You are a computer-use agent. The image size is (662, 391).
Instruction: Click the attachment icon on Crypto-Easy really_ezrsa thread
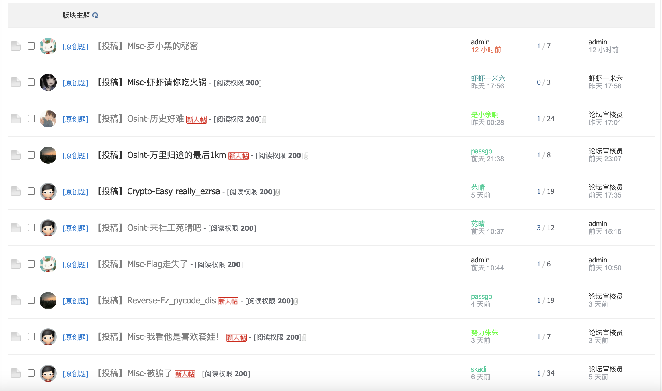[x=277, y=192]
